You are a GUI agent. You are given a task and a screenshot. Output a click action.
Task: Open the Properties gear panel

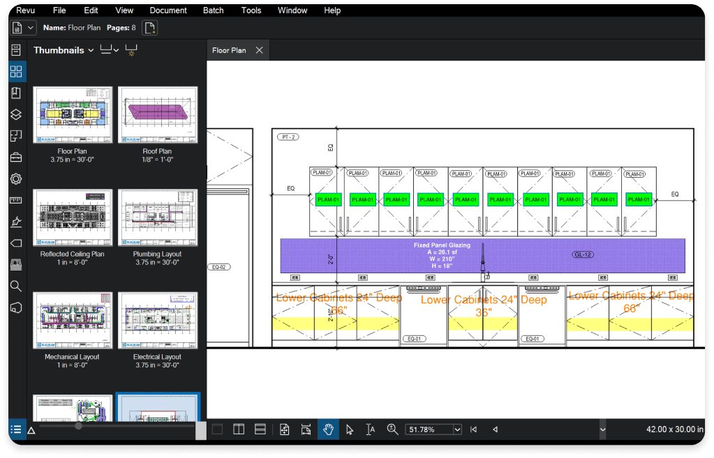(16, 179)
